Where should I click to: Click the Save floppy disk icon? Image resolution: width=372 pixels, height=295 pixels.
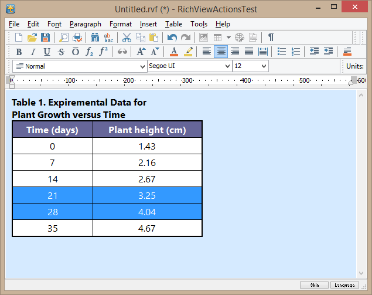(x=45, y=38)
